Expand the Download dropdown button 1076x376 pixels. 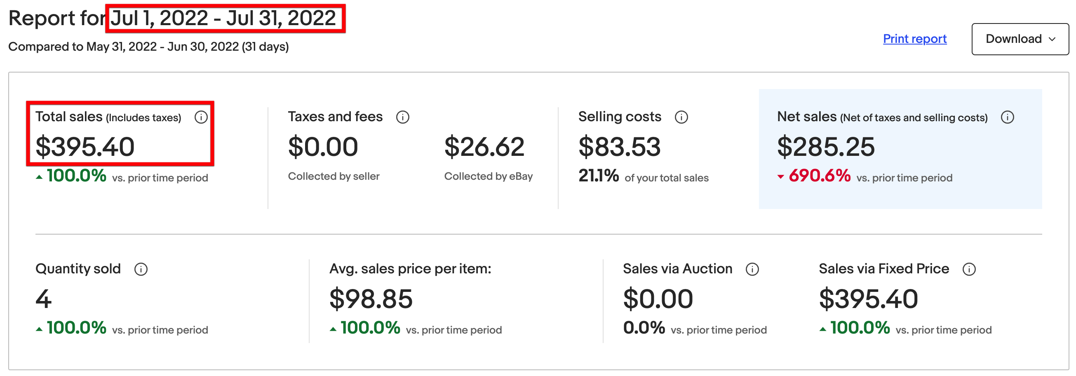pos(1020,39)
